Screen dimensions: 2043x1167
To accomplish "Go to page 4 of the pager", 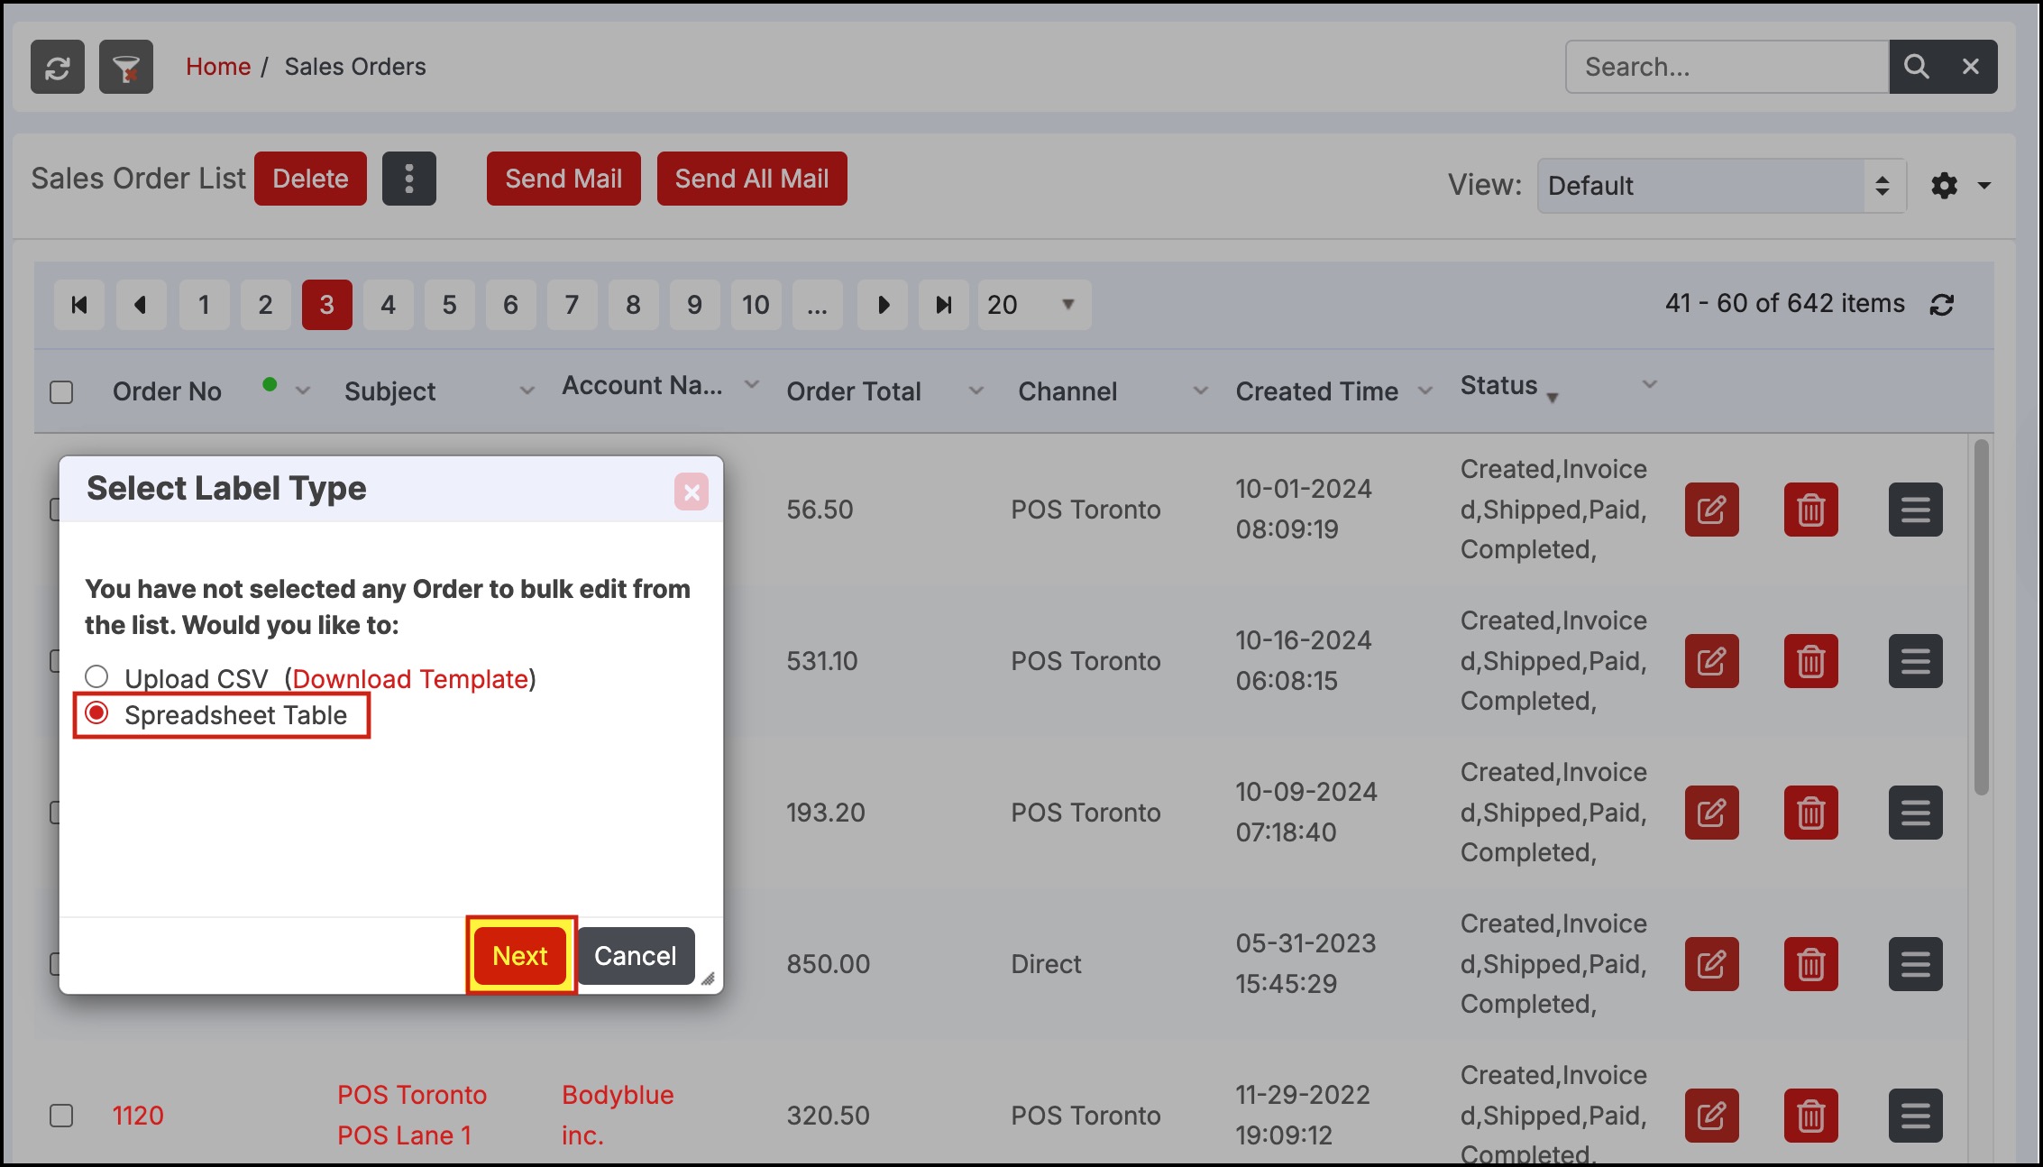I will (388, 305).
